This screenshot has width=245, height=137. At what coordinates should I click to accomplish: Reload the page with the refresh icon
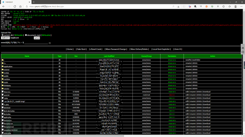tap(15, 6)
